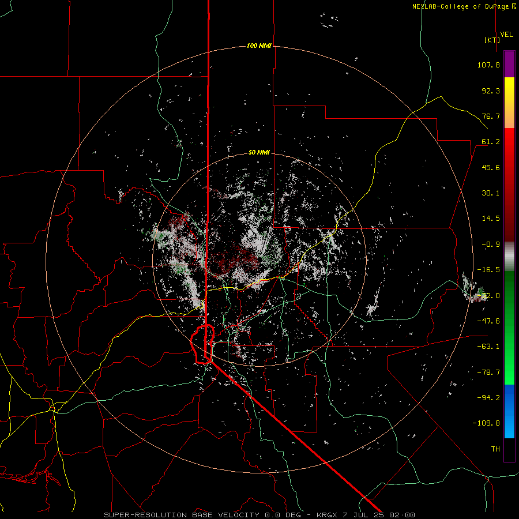Screen dimensions: 519x519
Task: Select the -0.9 legend value
Action: click(x=491, y=245)
